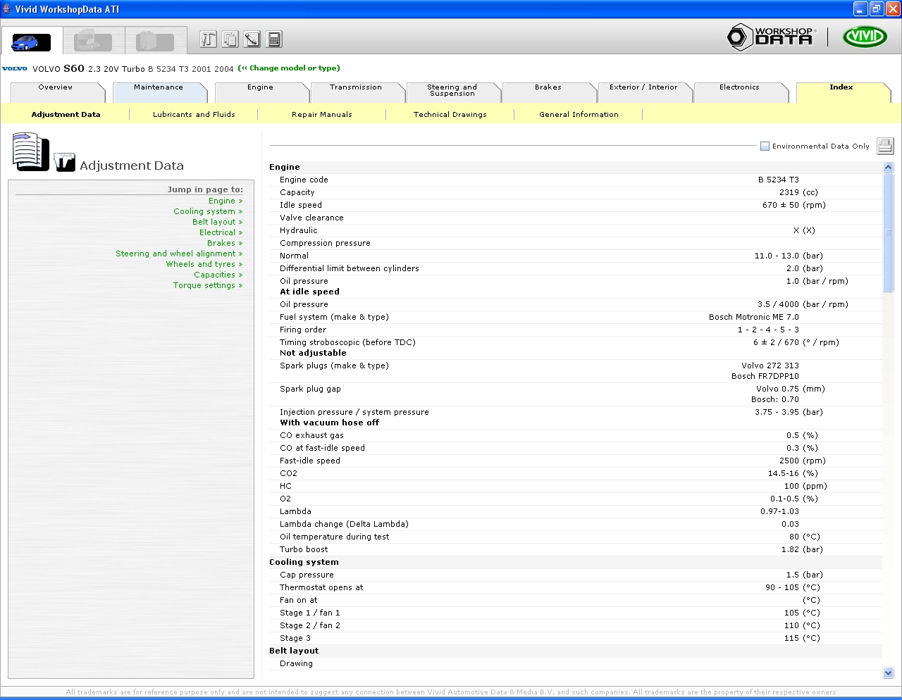Jump to the Brakes section link
Image resolution: width=902 pixels, height=700 pixels.
point(225,243)
